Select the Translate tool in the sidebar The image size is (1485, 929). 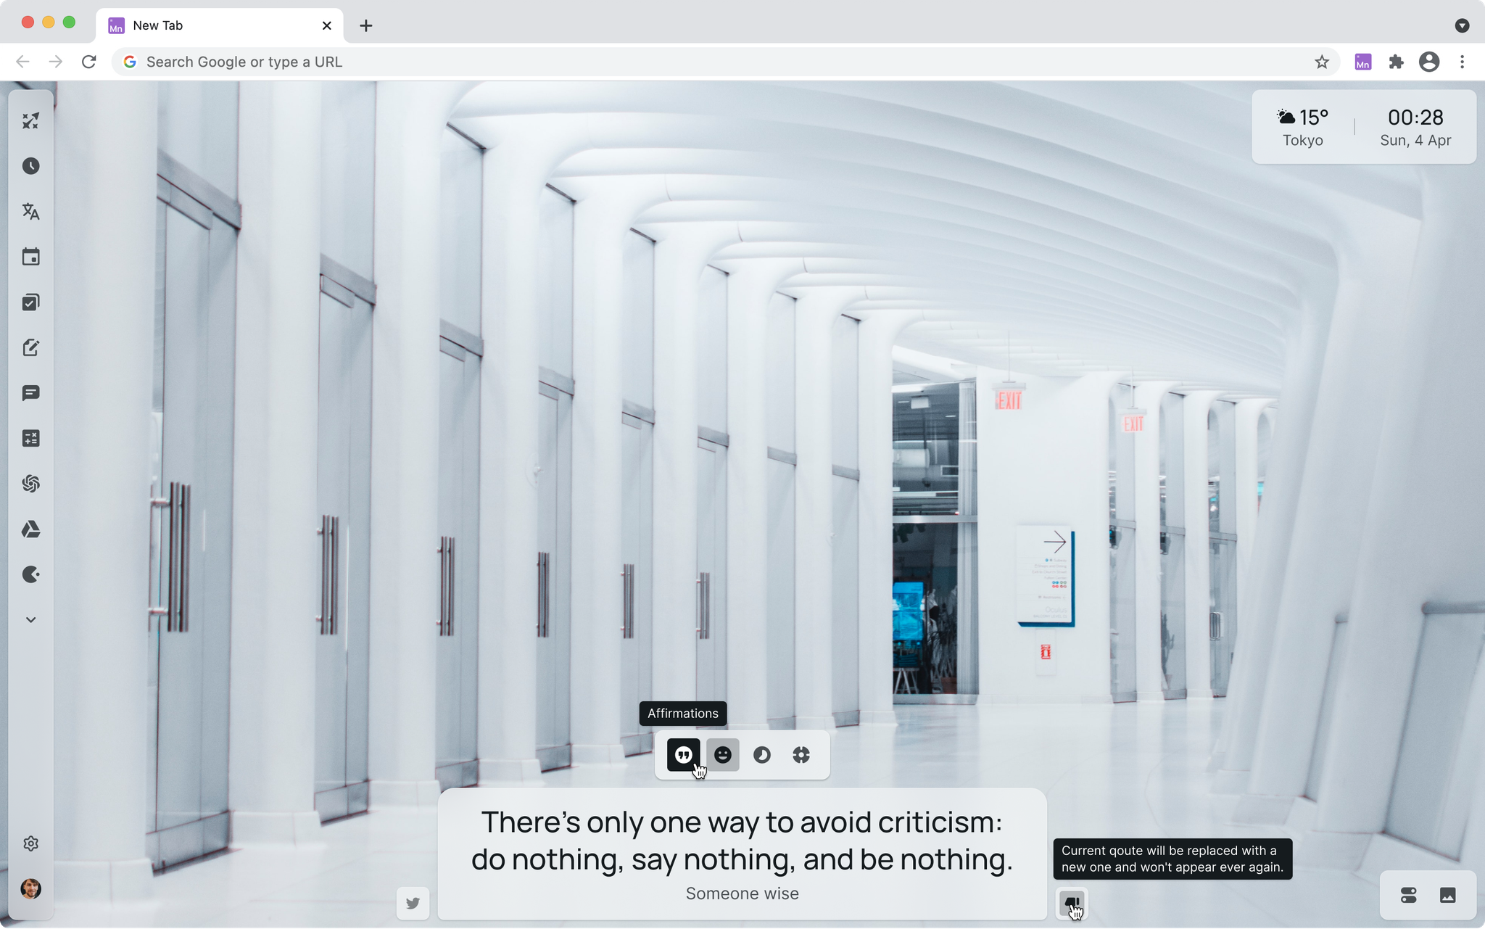coord(30,211)
